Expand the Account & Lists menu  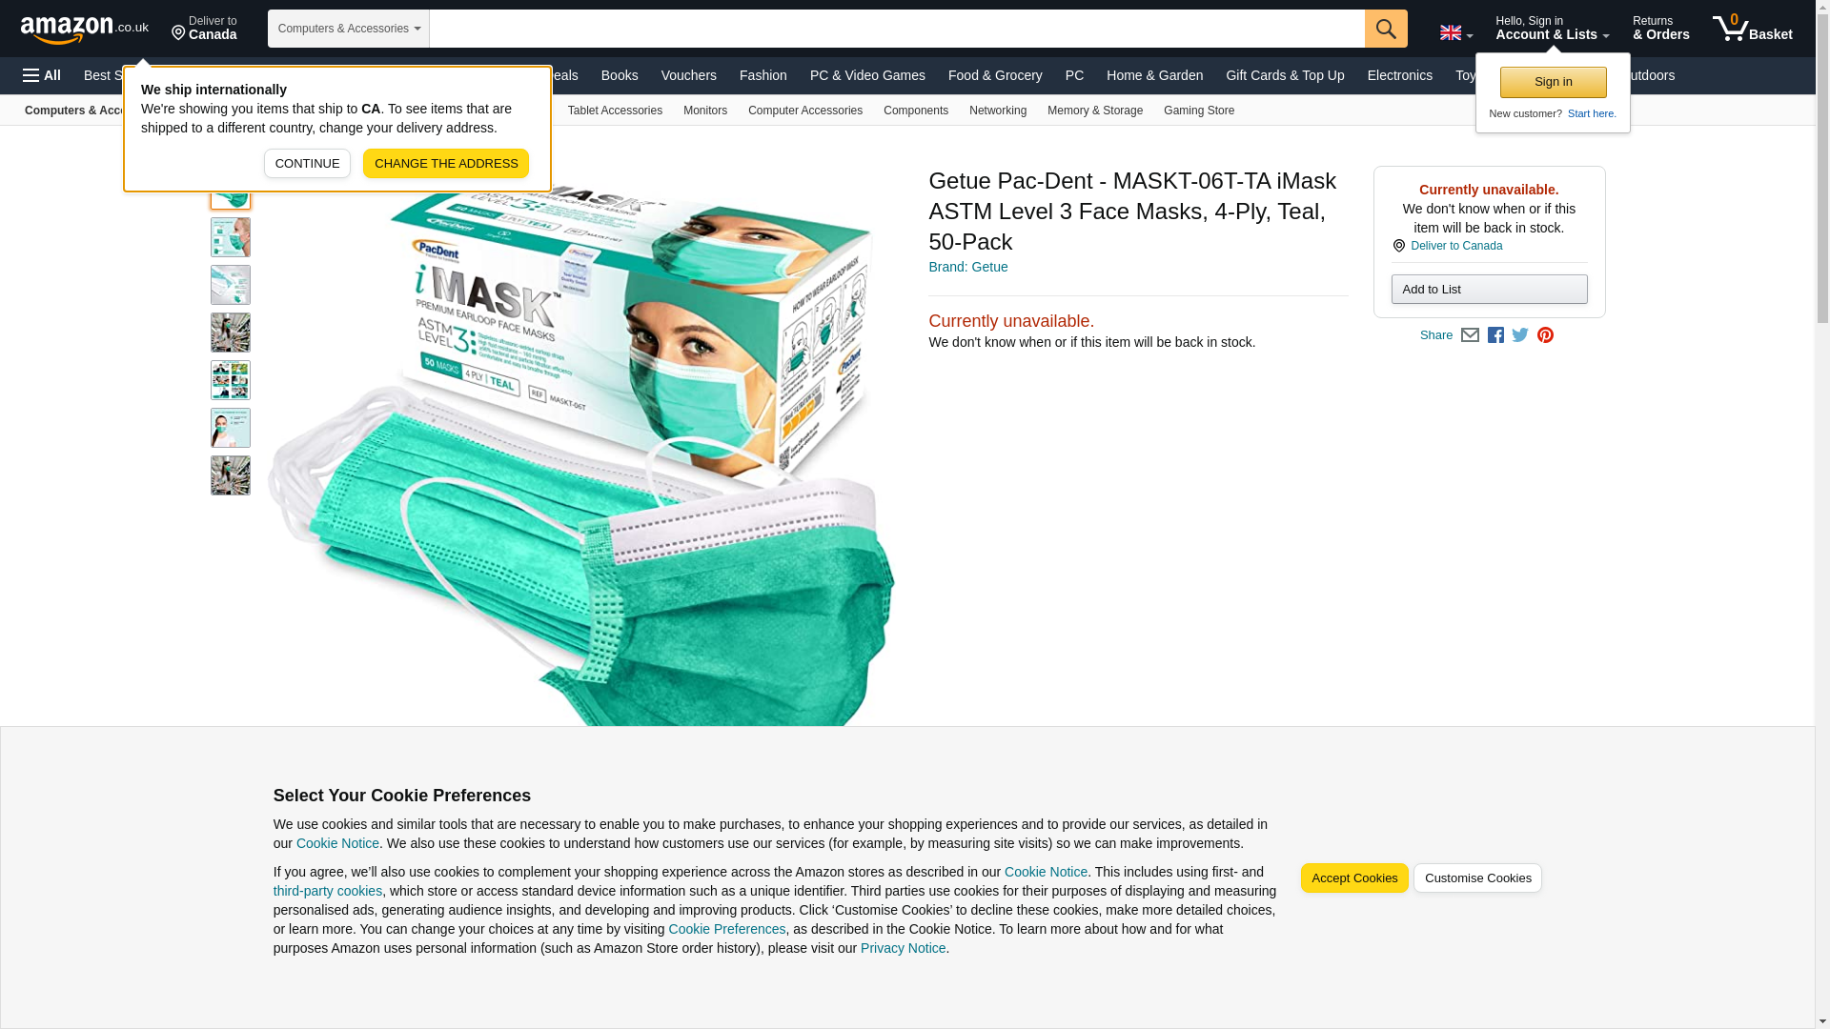tap(1552, 29)
